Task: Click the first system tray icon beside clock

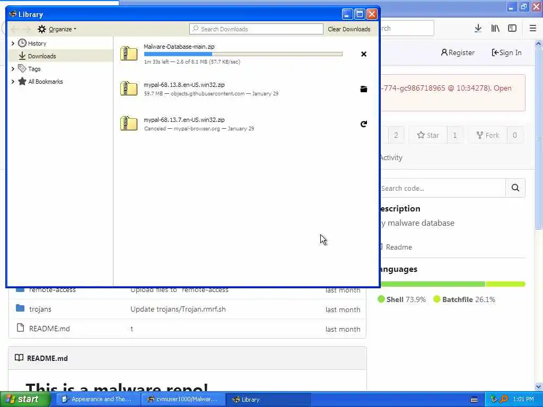Action: (494, 399)
